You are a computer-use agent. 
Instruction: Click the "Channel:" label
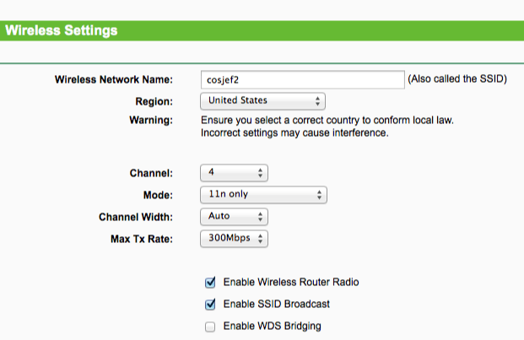pos(150,173)
